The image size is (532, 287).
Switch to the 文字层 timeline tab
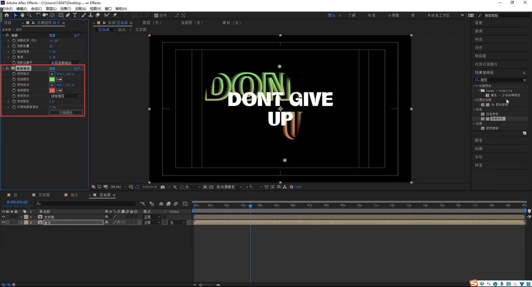pyautogui.click(x=44, y=195)
